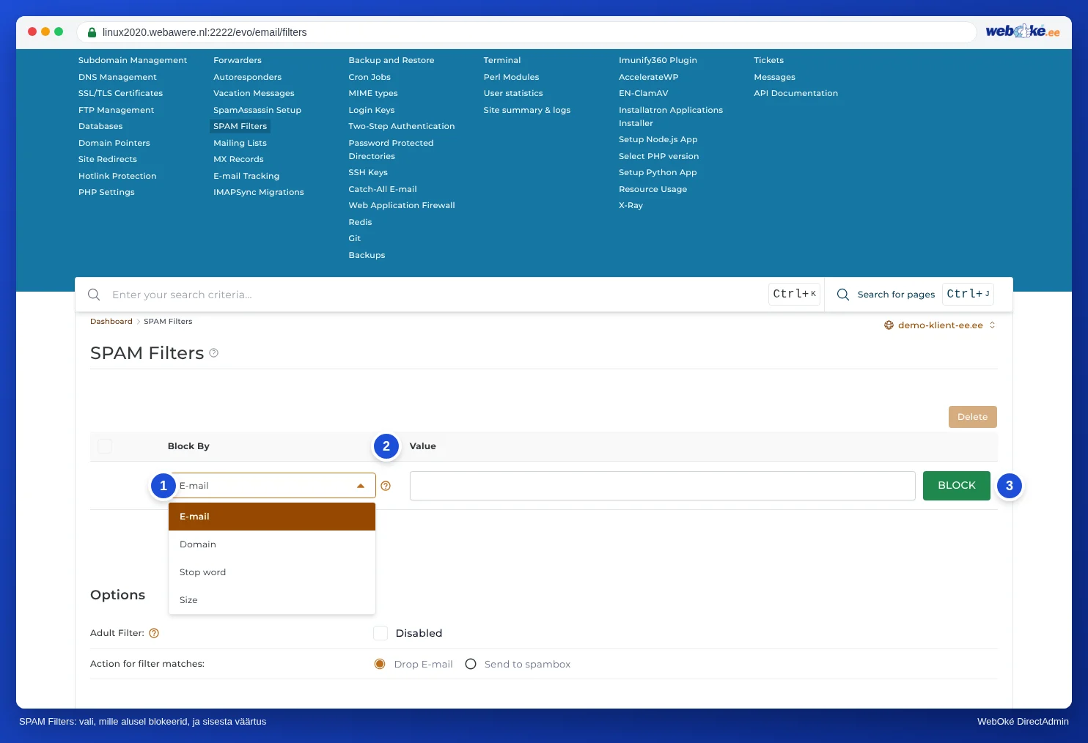Viewport: 1088px width, 743px height.
Task: Click the help icon beside SPAM Filters title
Action: [214, 353]
